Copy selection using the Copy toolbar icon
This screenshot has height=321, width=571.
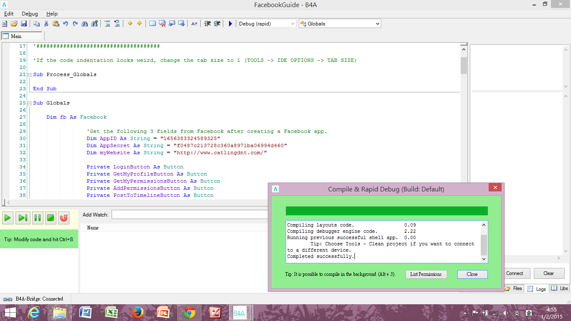37,24
